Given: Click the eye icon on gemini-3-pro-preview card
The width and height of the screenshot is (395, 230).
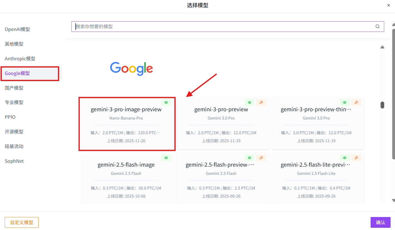Looking at the screenshot, I should tap(249, 102).
